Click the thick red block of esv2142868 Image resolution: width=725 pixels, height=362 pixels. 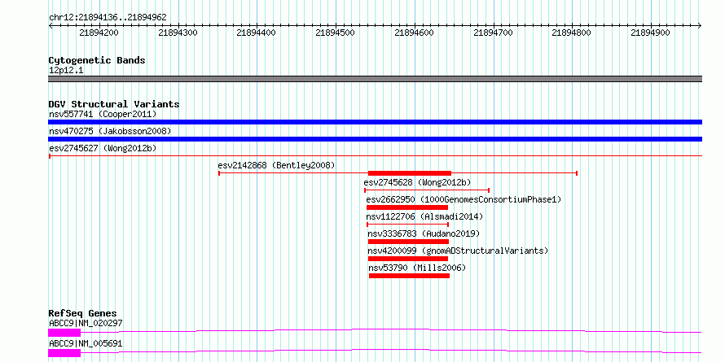(x=409, y=173)
